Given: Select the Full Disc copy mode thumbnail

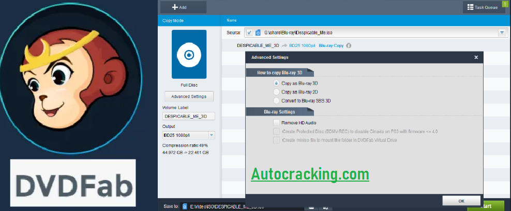Looking at the screenshot, I should click(189, 54).
